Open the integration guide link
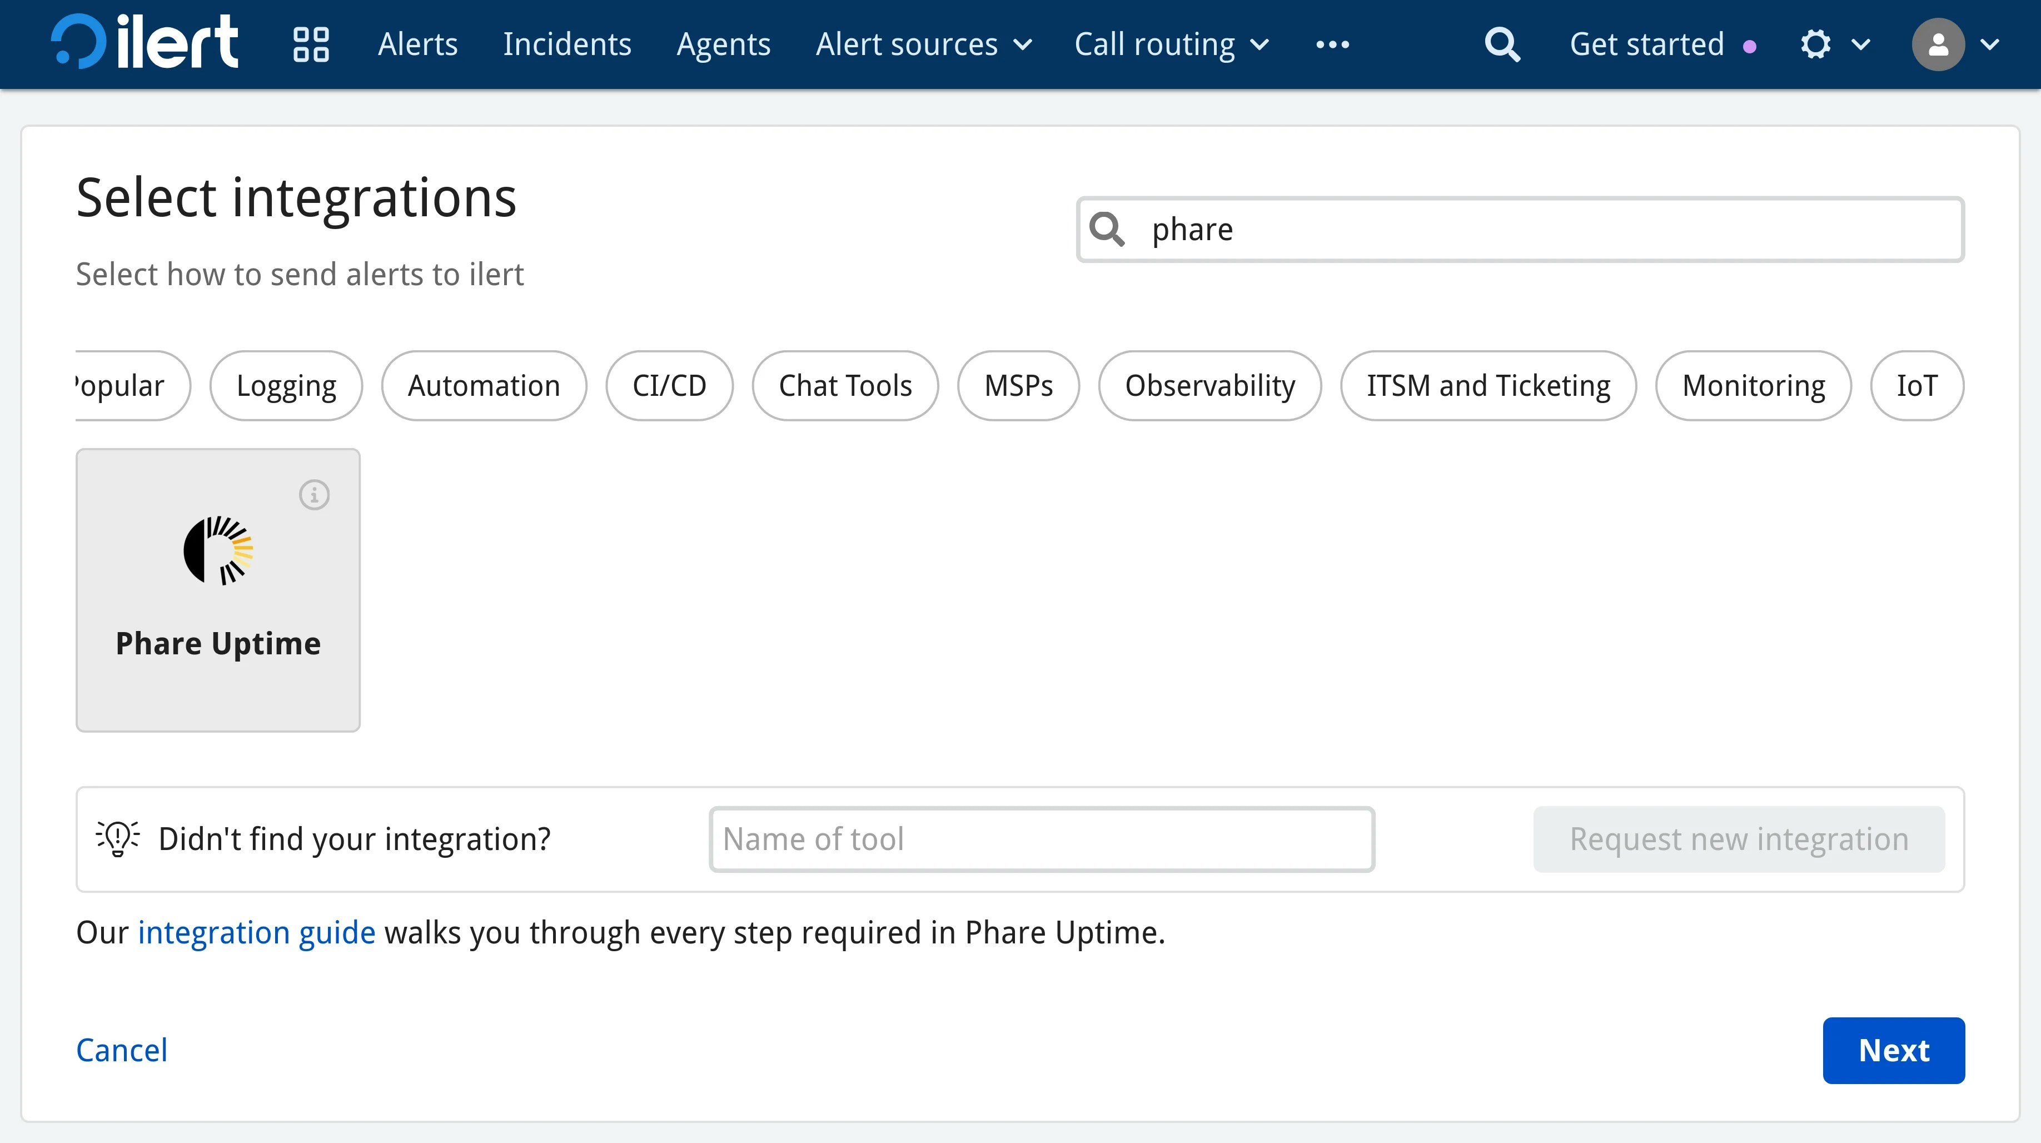The width and height of the screenshot is (2041, 1143). (256, 932)
